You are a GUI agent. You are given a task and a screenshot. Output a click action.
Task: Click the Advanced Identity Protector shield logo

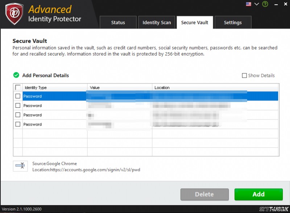click(x=14, y=14)
